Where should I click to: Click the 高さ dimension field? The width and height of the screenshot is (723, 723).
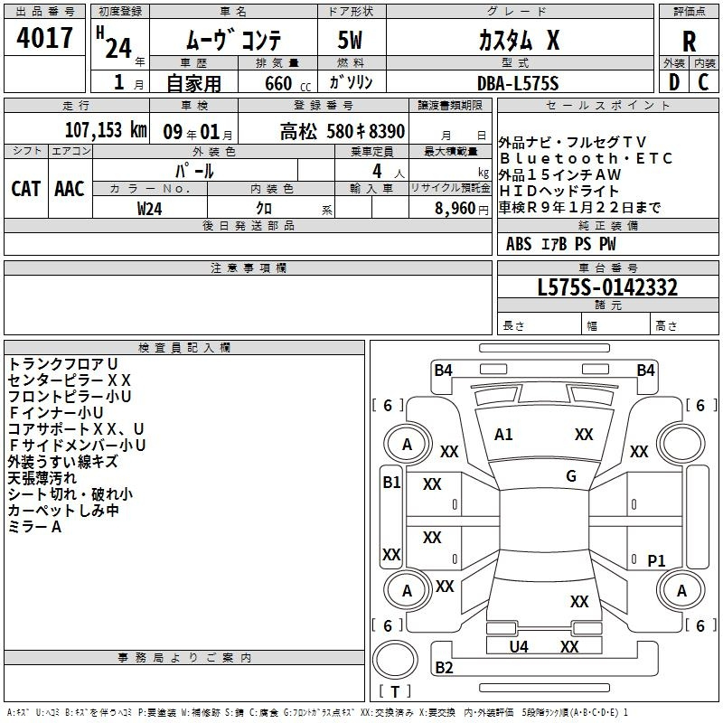tap(684, 324)
